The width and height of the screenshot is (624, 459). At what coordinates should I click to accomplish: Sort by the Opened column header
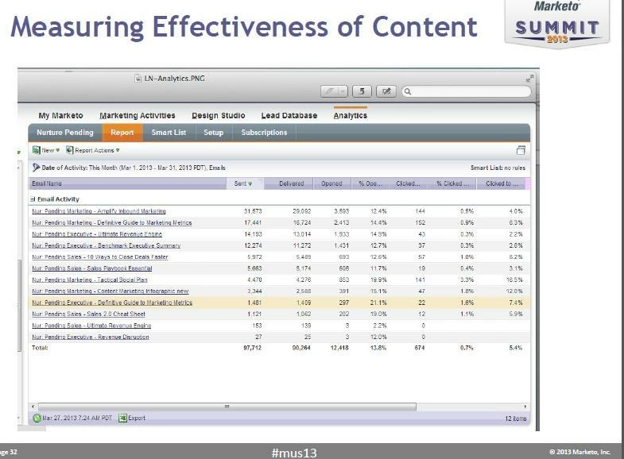coord(331,183)
